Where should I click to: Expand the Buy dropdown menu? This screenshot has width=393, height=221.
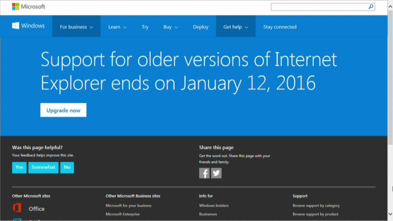(170, 27)
